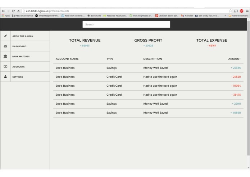The height and width of the screenshot is (177, 250).
Task: Open the Ross MBA Students bookmark
Action: click(73, 15)
